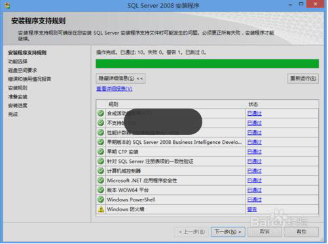
Task: Click check icon beside 合成活动 rule row
Action: [x=101, y=113]
